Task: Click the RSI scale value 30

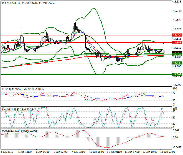Action: pos(174,100)
